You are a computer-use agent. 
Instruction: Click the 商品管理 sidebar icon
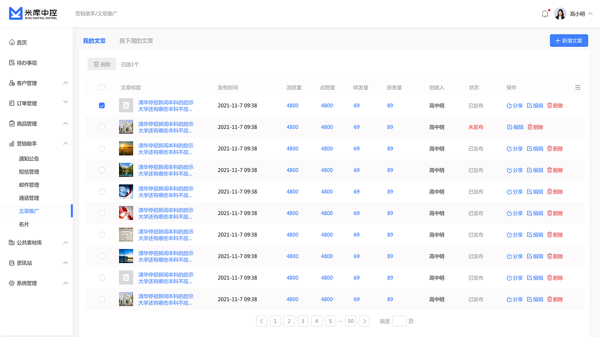coord(12,124)
